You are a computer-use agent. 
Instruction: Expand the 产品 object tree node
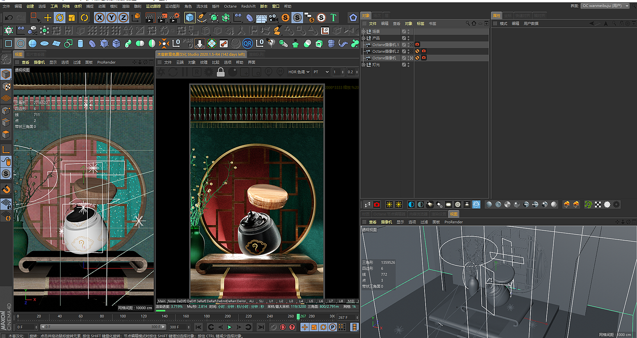click(x=363, y=38)
